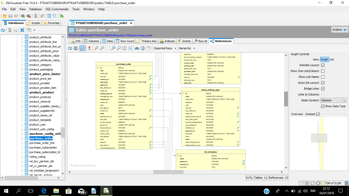Screen dimensions: 349x196
Task: Uncheck Auto Link Layout
Action: tap(323, 83)
